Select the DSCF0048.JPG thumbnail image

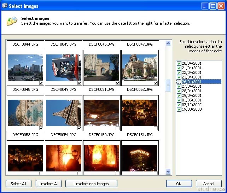tap(25, 113)
